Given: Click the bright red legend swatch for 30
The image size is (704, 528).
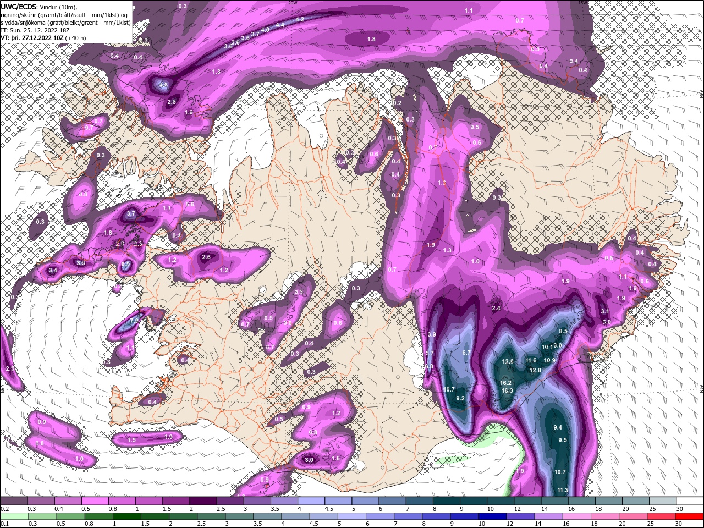Looking at the screenshot, I should [690, 516].
